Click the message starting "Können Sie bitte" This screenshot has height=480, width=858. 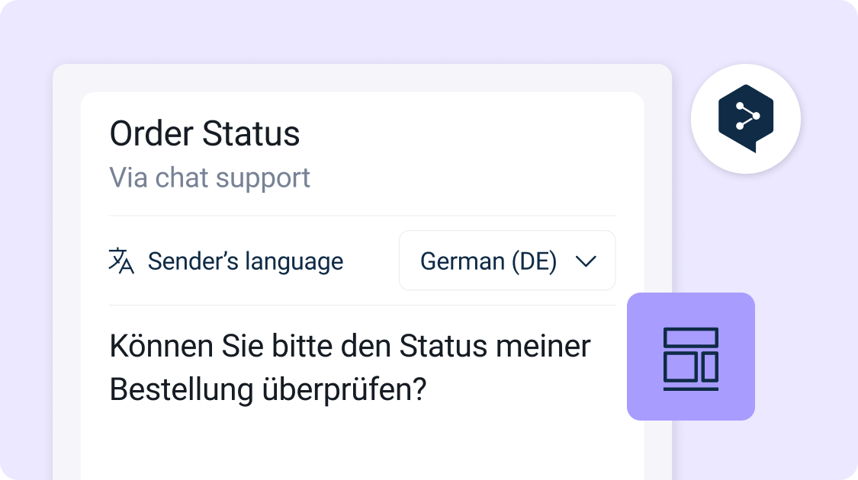tap(350, 347)
